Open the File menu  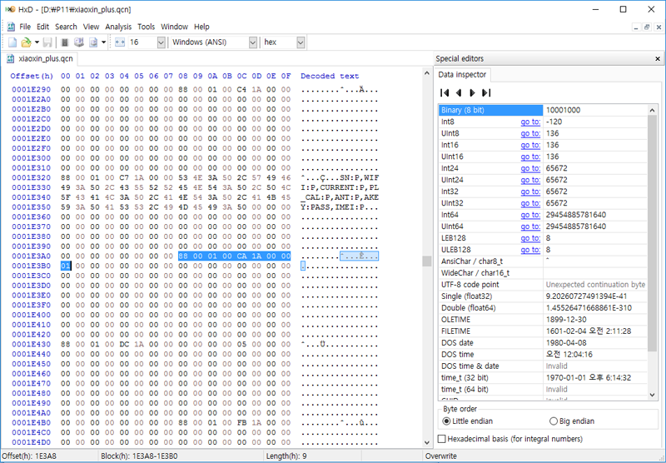(25, 27)
